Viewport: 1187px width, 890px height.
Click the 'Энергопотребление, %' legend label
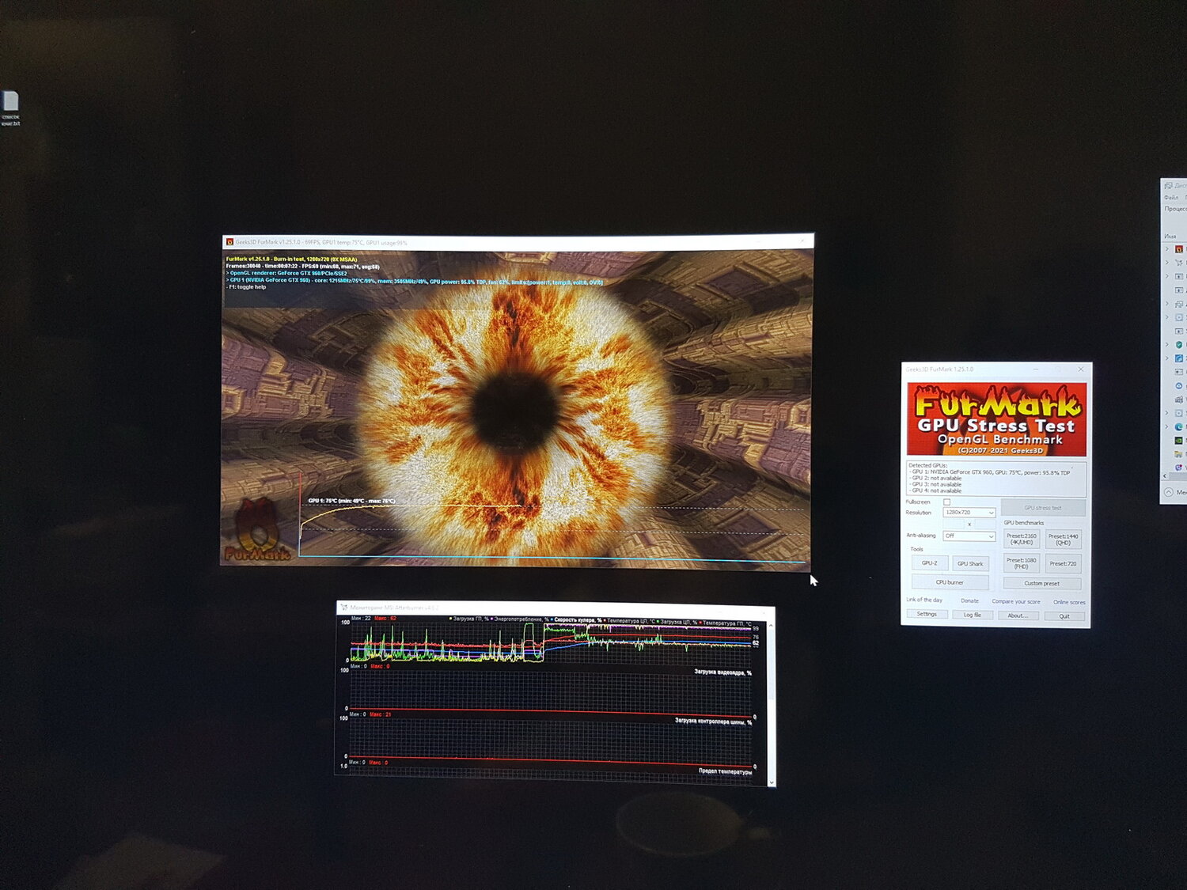[x=521, y=619]
